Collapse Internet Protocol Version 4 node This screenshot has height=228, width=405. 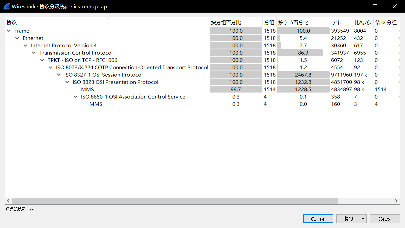[26, 46]
